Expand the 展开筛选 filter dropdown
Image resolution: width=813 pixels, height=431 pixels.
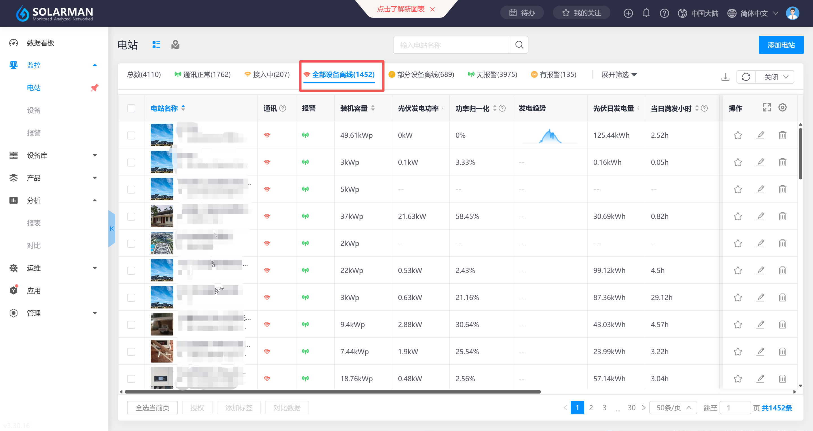click(x=619, y=75)
